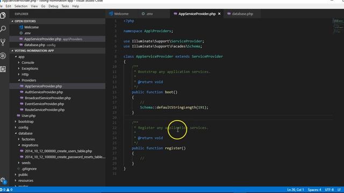
Task: Open the Selection menu
Action: 21,6
